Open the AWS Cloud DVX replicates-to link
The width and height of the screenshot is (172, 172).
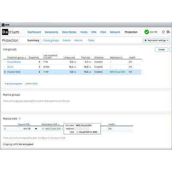(117, 72)
